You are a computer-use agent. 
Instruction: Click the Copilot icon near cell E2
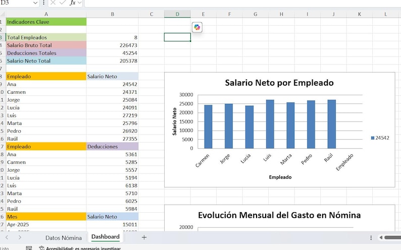click(x=197, y=27)
